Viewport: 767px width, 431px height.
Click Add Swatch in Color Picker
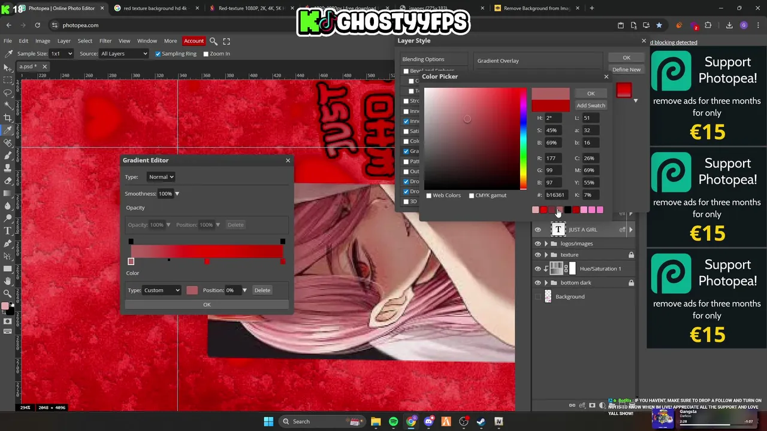(591, 105)
